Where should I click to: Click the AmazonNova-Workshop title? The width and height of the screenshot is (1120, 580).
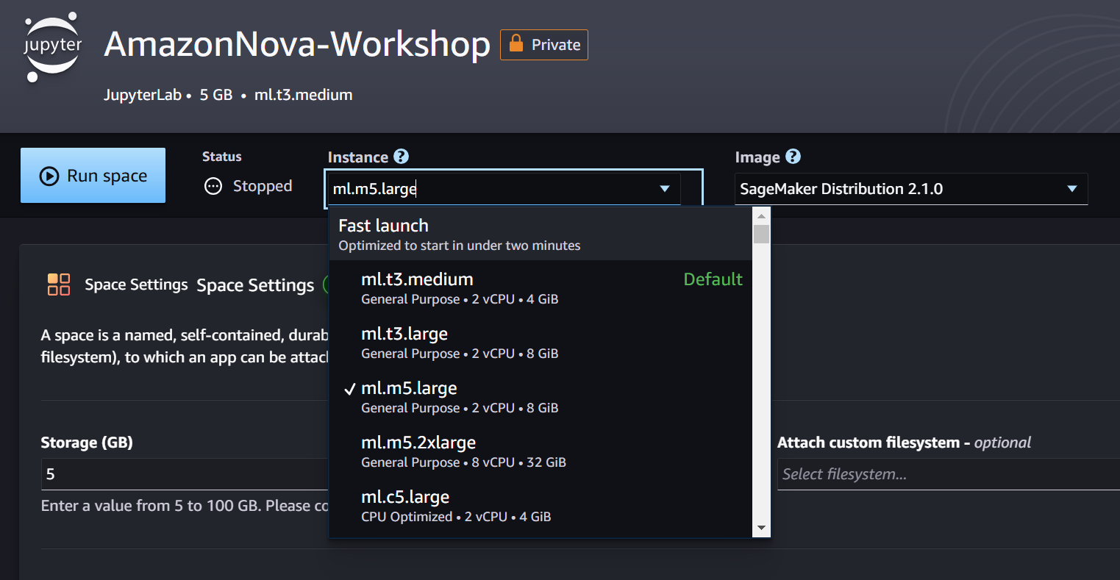pyautogui.click(x=297, y=45)
